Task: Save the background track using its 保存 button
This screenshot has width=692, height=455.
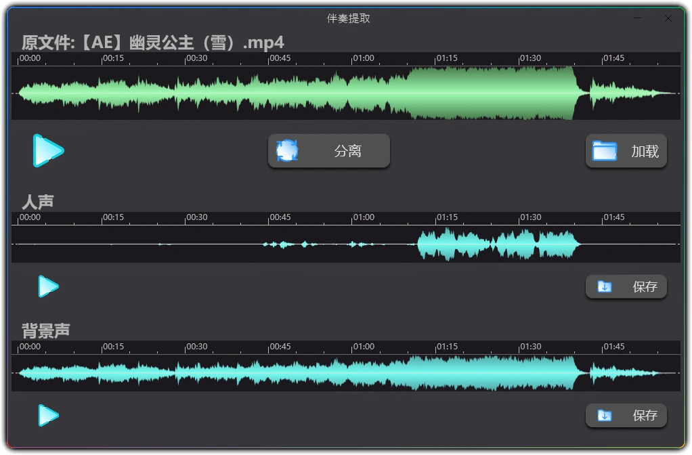Action: (x=626, y=416)
